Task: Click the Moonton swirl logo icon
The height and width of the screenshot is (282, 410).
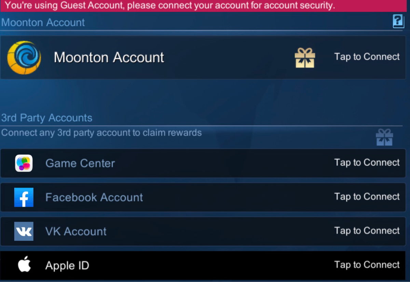Action: (x=24, y=57)
